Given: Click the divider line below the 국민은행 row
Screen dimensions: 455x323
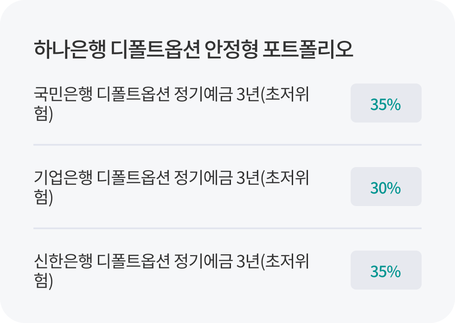Looking at the screenshot, I should [x=227, y=145].
